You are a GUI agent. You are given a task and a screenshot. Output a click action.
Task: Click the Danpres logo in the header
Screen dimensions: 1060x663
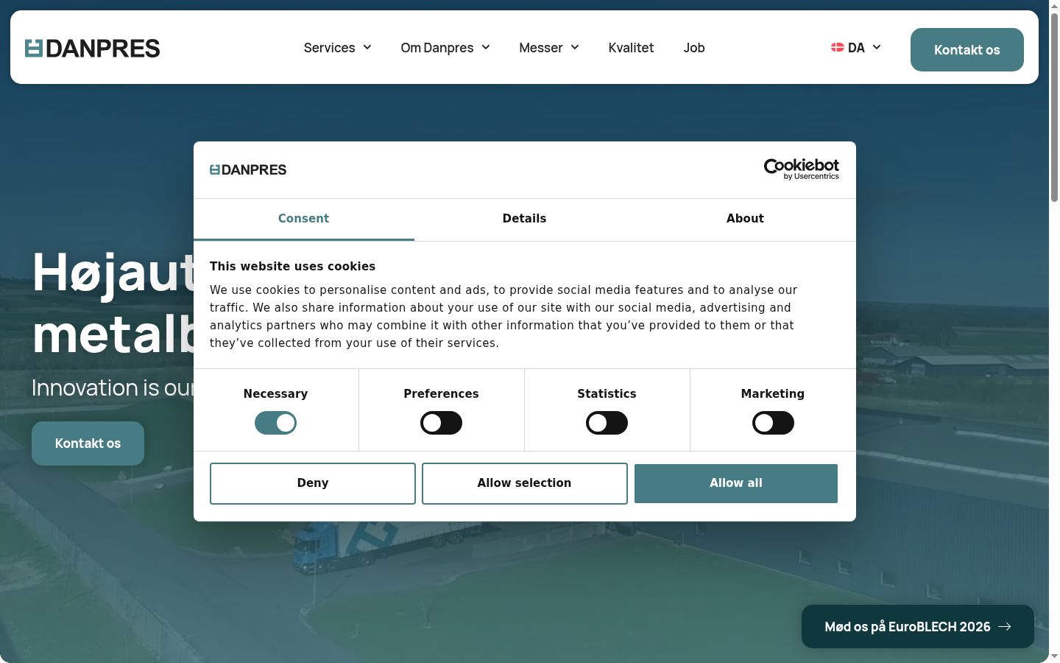point(92,48)
